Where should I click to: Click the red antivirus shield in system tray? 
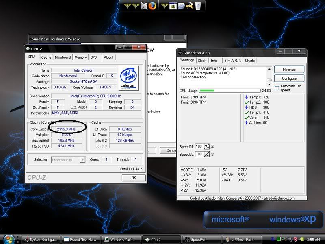pyautogui.click(x=295, y=239)
